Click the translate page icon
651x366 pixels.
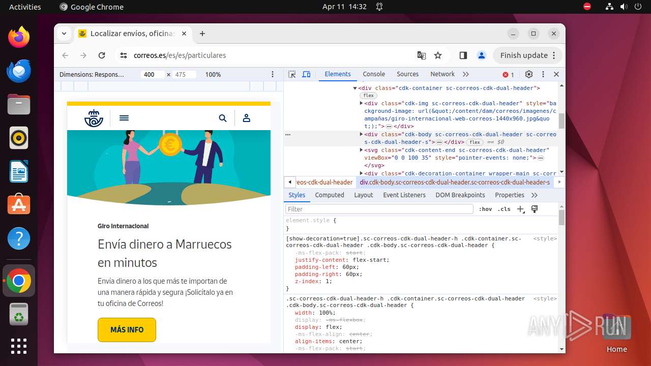pyautogui.click(x=422, y=55)
